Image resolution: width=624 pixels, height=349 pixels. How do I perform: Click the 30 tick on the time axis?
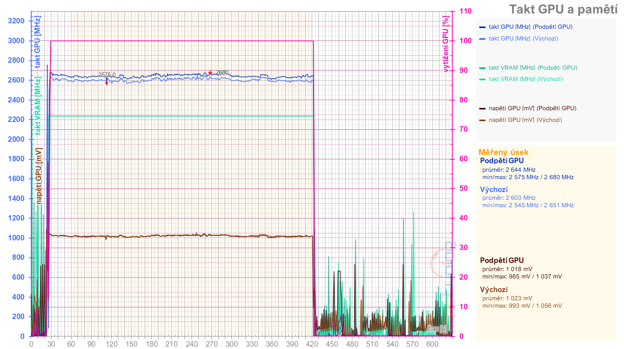click(x=51, y=344)
